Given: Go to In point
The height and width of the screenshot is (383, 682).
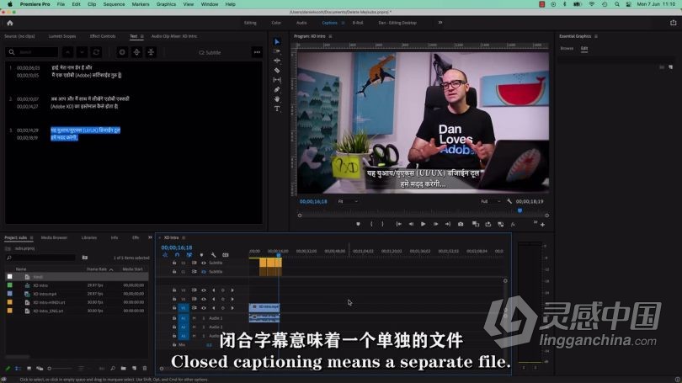Looking at the screenshot, I should (x=398, y=224).
